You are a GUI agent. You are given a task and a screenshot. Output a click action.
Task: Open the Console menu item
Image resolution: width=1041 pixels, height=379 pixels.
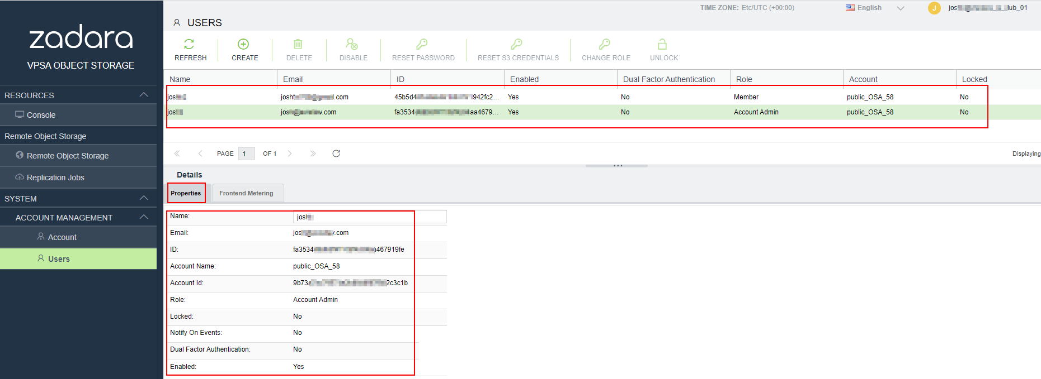click(78, 115)
